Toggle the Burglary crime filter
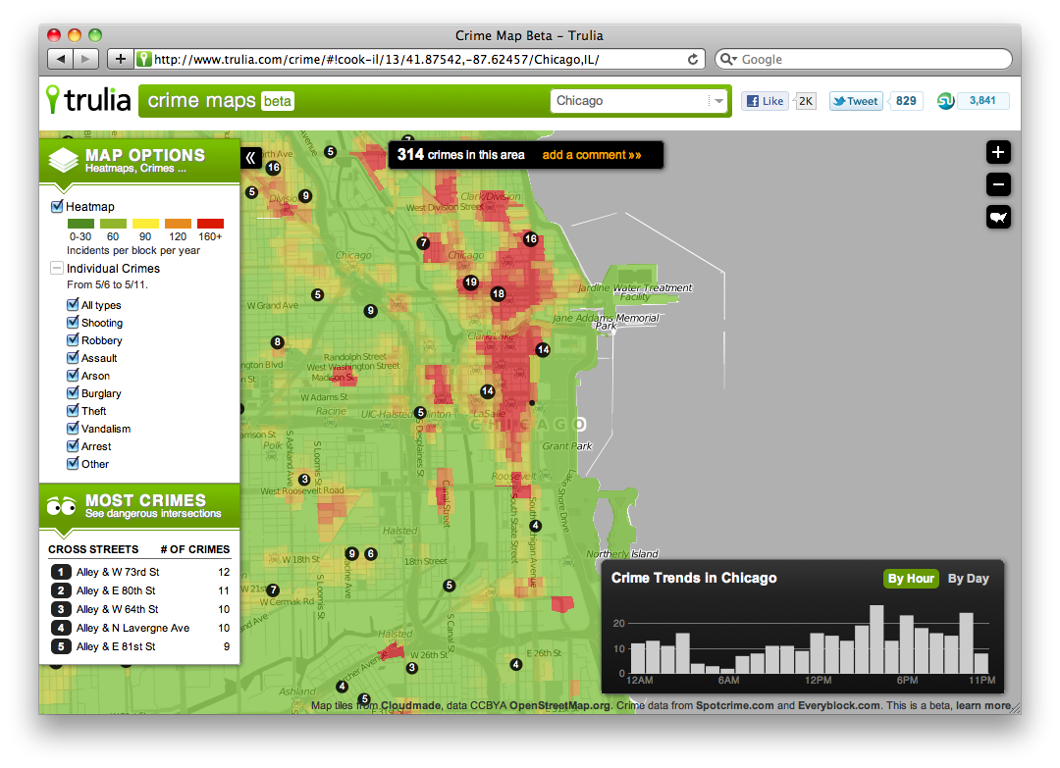This screenshot has width=1060, height=768. coord(73,393)
